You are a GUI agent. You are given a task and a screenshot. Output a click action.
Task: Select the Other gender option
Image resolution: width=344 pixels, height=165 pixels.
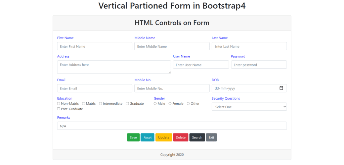[x=188, y=103]
